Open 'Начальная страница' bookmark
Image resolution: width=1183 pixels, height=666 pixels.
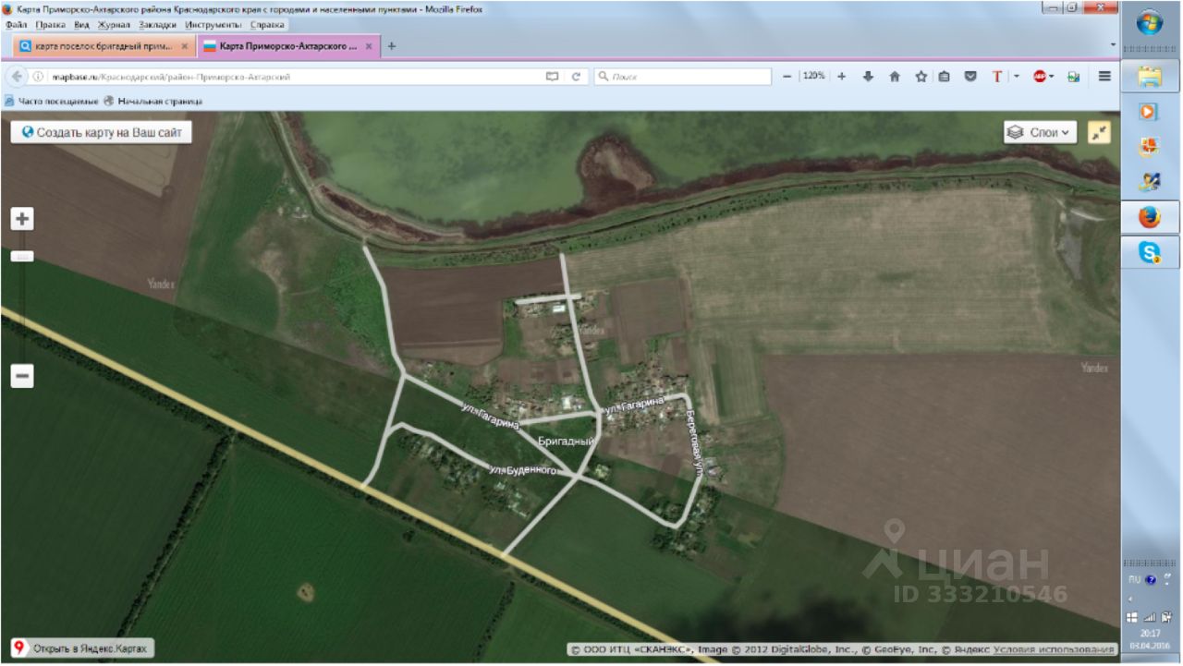(152, 101)
